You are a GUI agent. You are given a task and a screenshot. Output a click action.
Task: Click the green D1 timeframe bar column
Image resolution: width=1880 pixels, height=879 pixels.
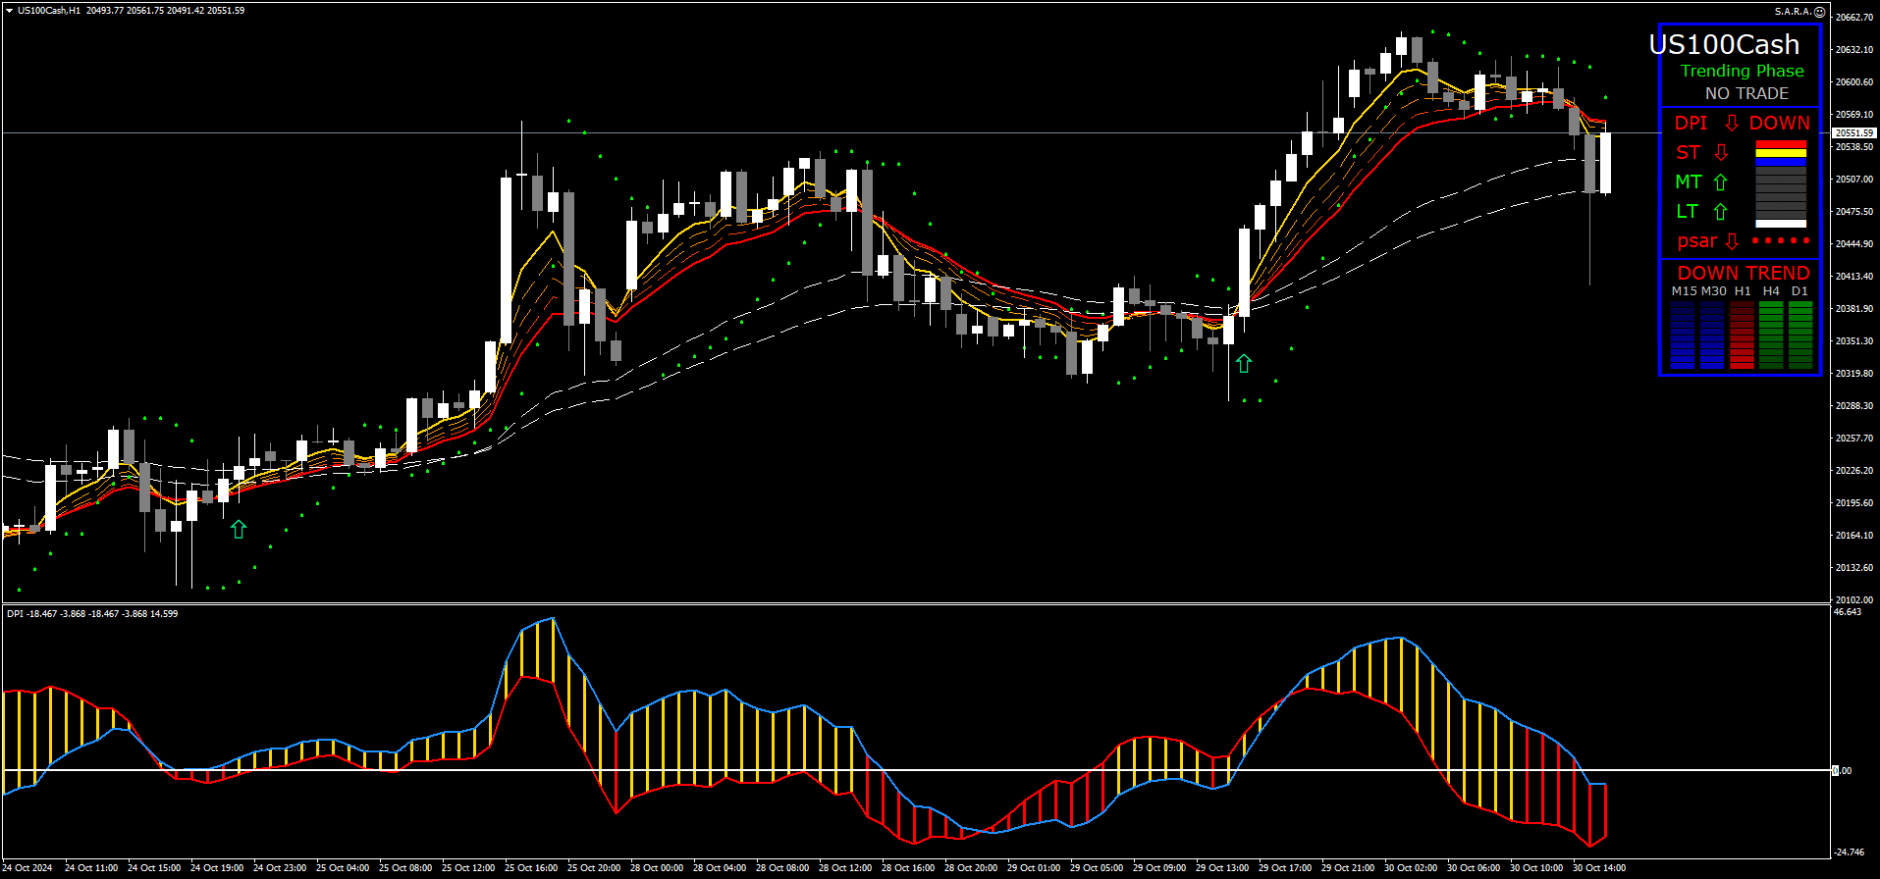1799,335
